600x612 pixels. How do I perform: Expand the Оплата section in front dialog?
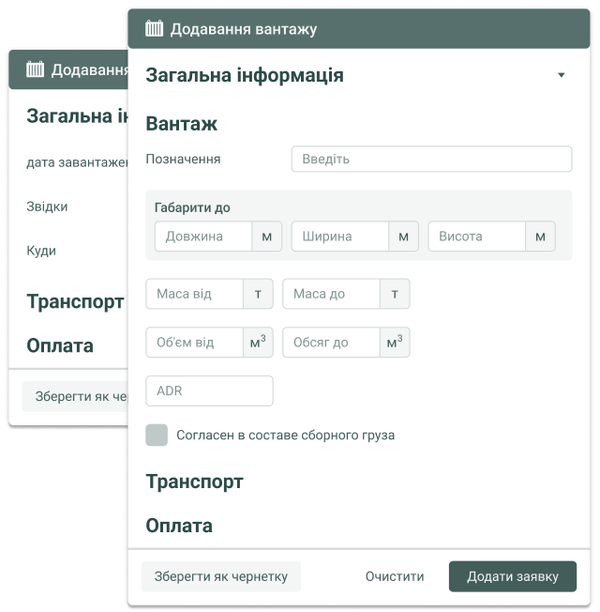click(x=179, y=526)
